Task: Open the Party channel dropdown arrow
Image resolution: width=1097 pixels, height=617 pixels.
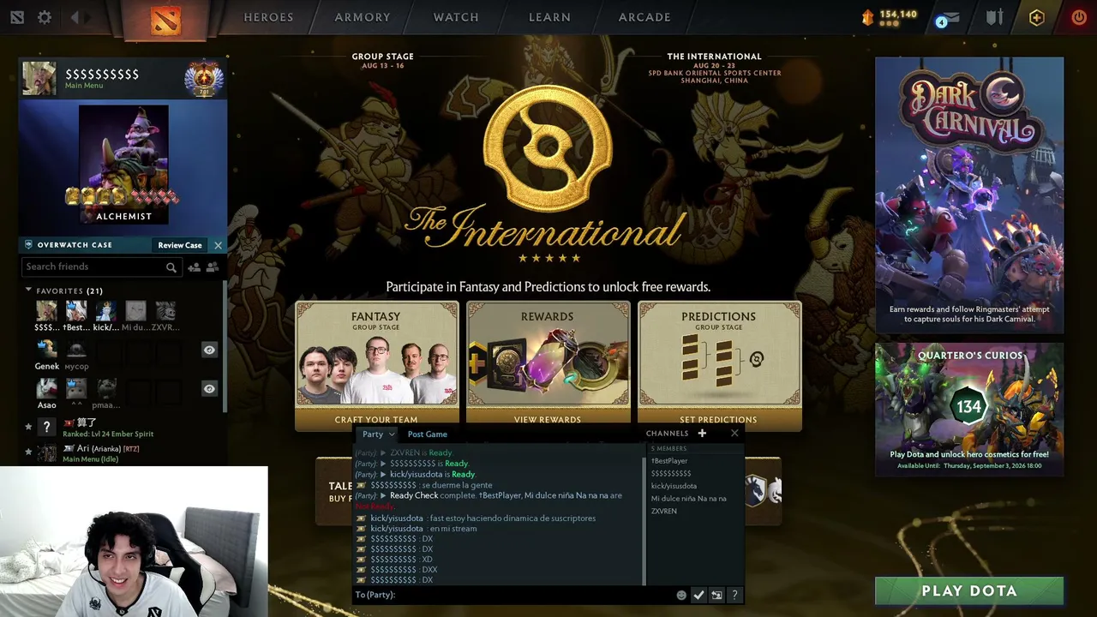Action: tap(392, 434)
